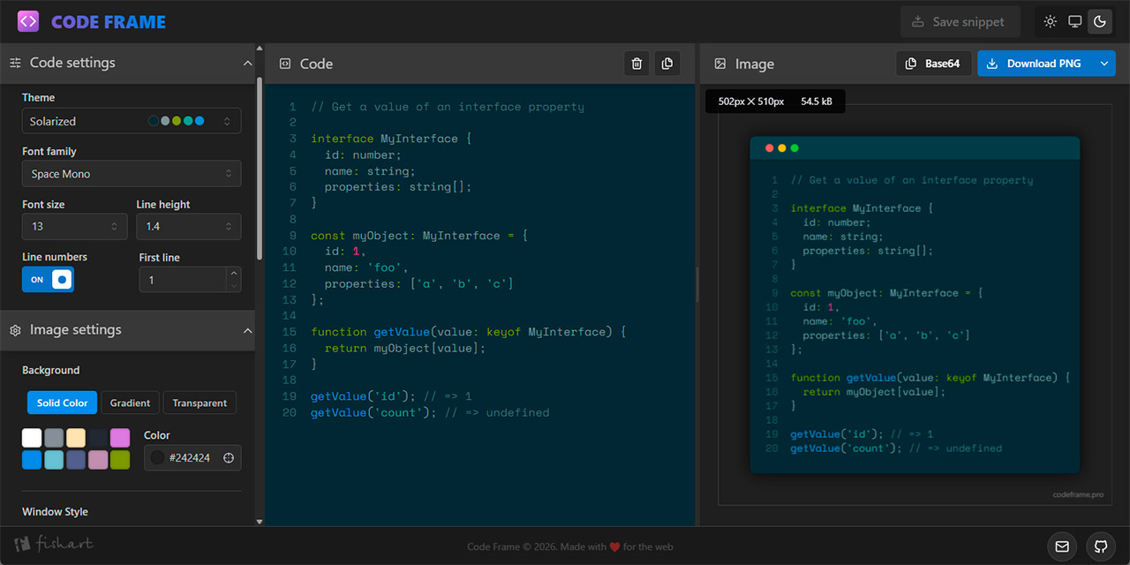Decrement First line stepper down arrow
The width and height of the screenshot is (1130, 565).
(x=233, y=285)
